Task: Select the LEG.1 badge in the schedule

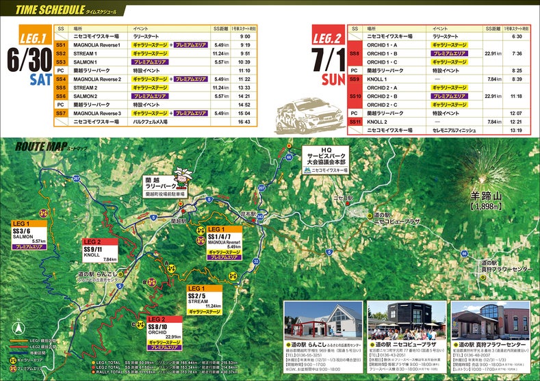Action: click(x=28, y=38)
